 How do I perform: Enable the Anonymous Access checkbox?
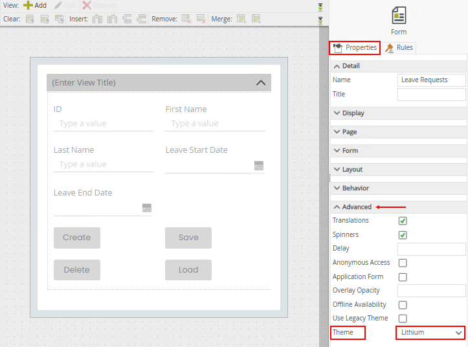point(403,263)
